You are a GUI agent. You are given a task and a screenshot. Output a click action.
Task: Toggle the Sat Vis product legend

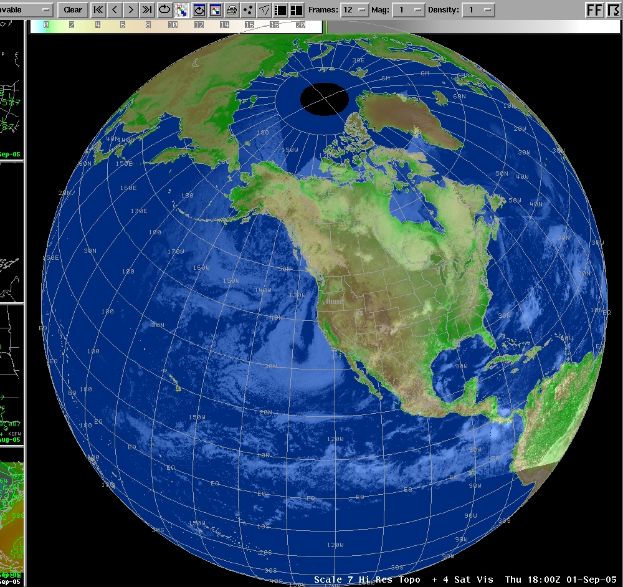tap(463, 580)
